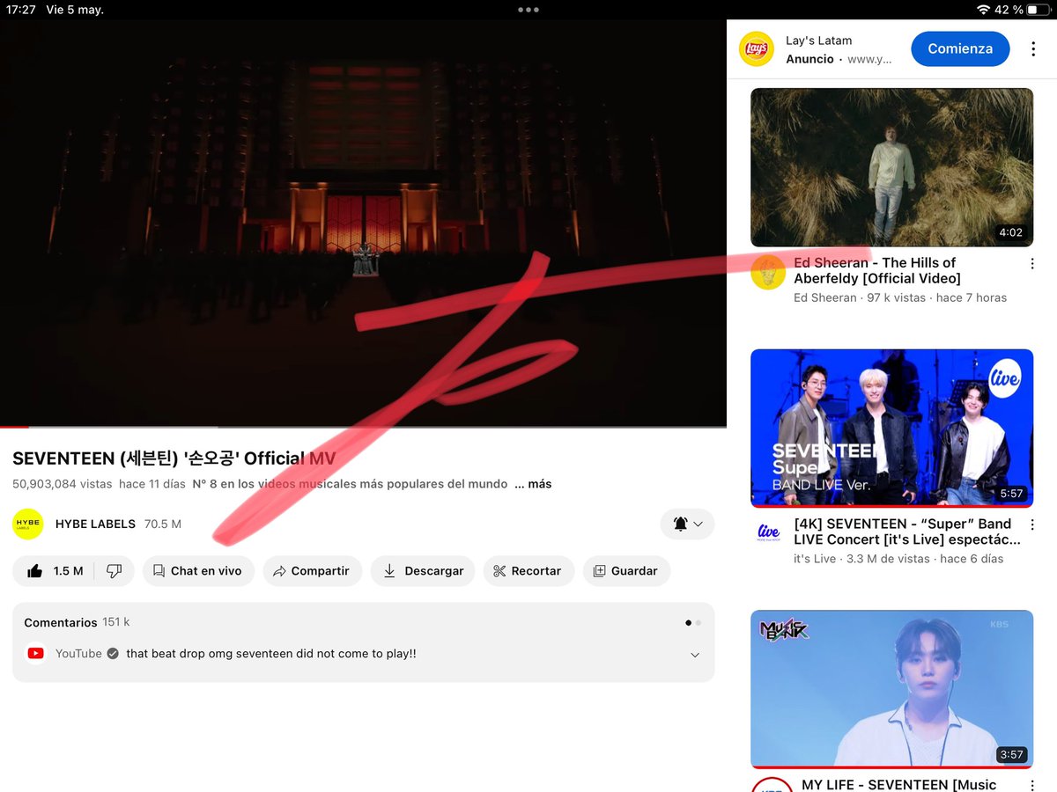Image resolution: width=1057 pixels, height=792 pixels.
Task: Open options menu for Ed Sheeran video
Action: [1032, 264]
